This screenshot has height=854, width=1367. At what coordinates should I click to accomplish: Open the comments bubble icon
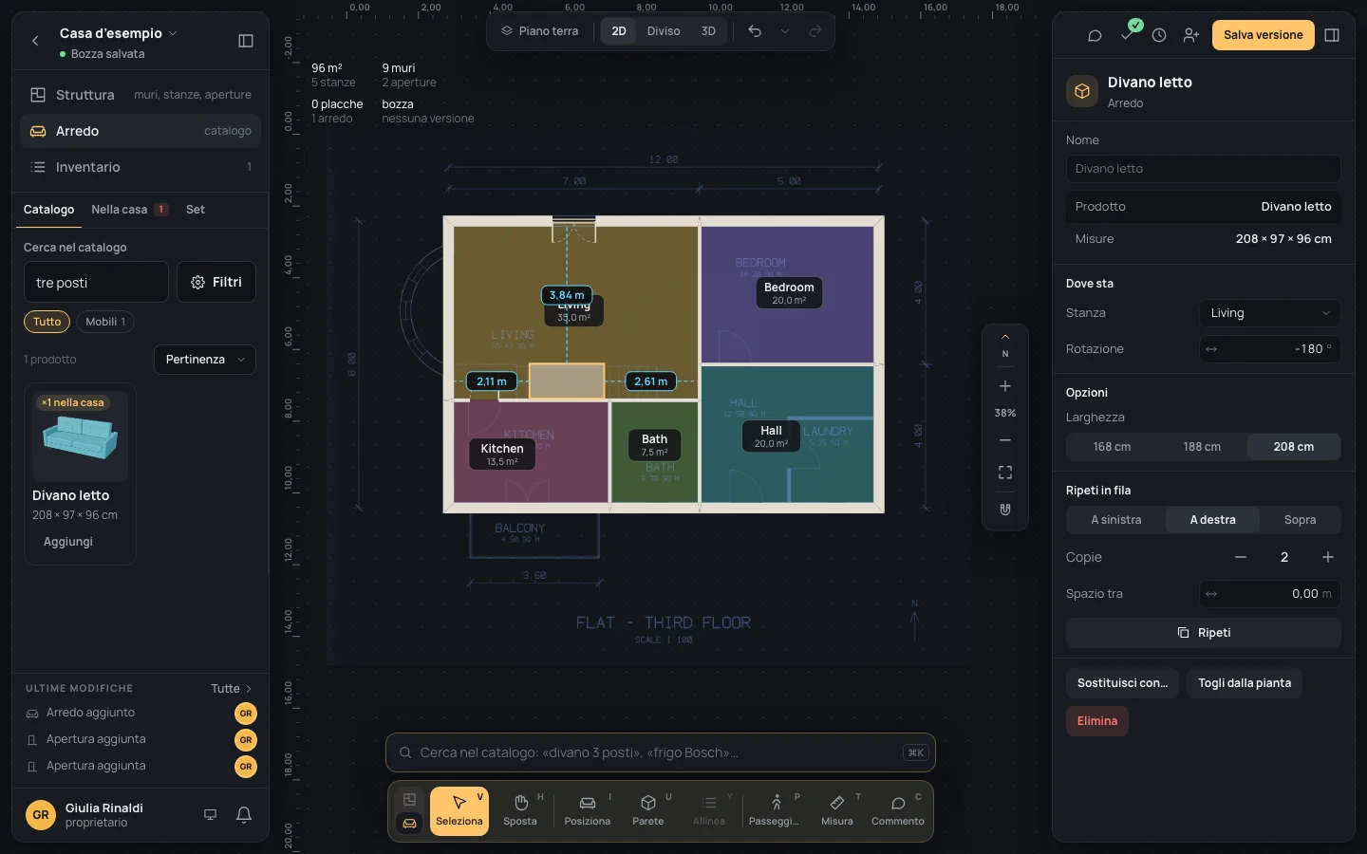(1095, 35)
